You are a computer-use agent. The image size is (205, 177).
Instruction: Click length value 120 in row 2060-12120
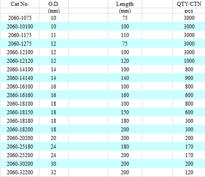click(125, 61)
